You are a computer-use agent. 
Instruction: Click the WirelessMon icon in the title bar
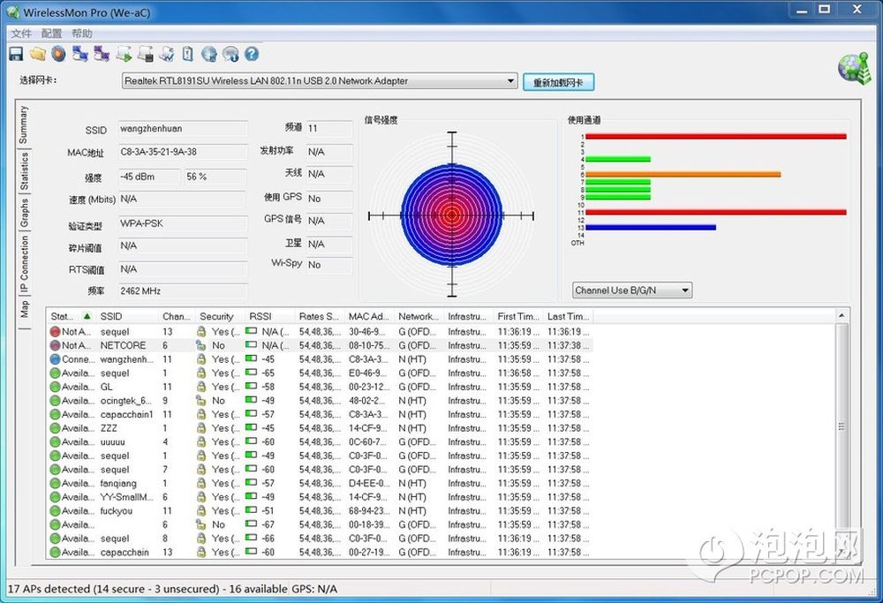pyautogui.click(x=13, y=11)
